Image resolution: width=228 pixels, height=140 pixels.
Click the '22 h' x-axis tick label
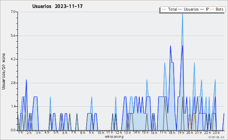point(207,132)
